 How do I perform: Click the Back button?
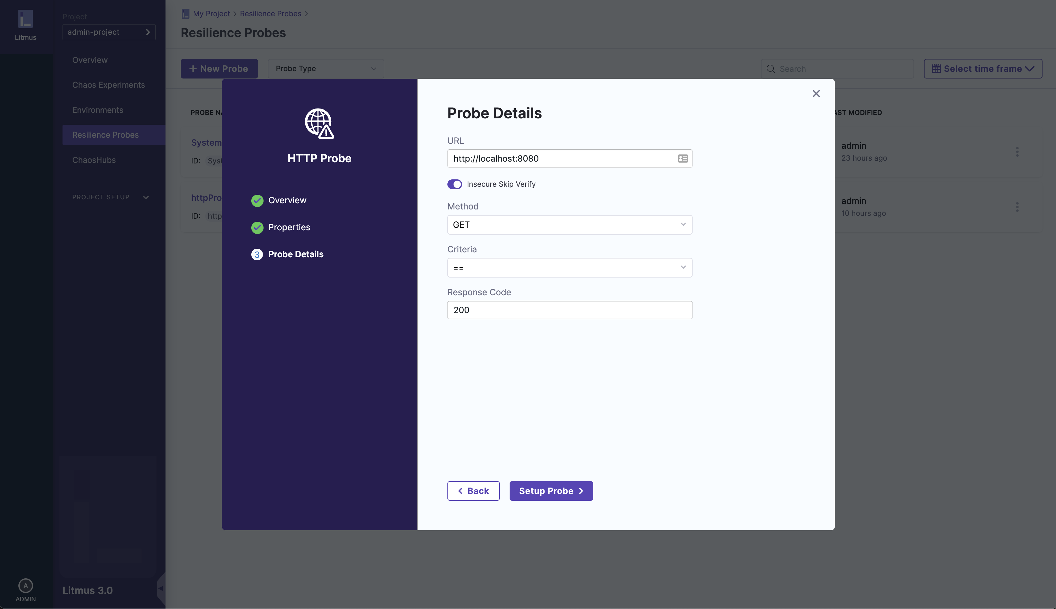coord(473,491)
